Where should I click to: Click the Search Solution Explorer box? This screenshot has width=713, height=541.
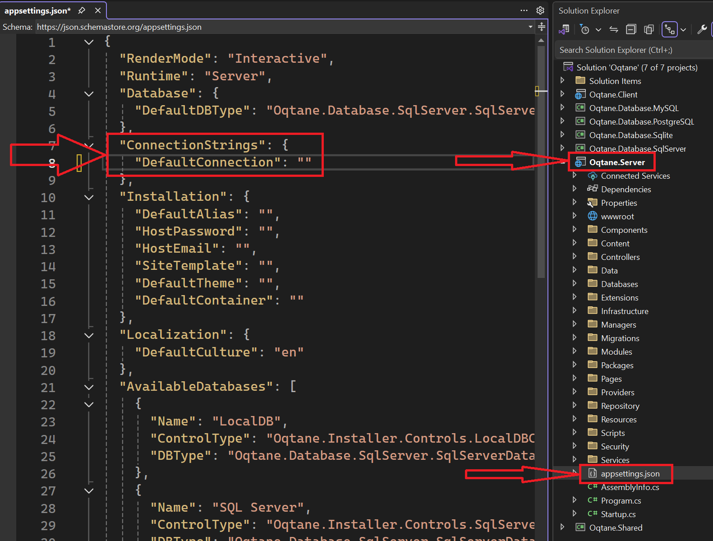click(633, 50)
